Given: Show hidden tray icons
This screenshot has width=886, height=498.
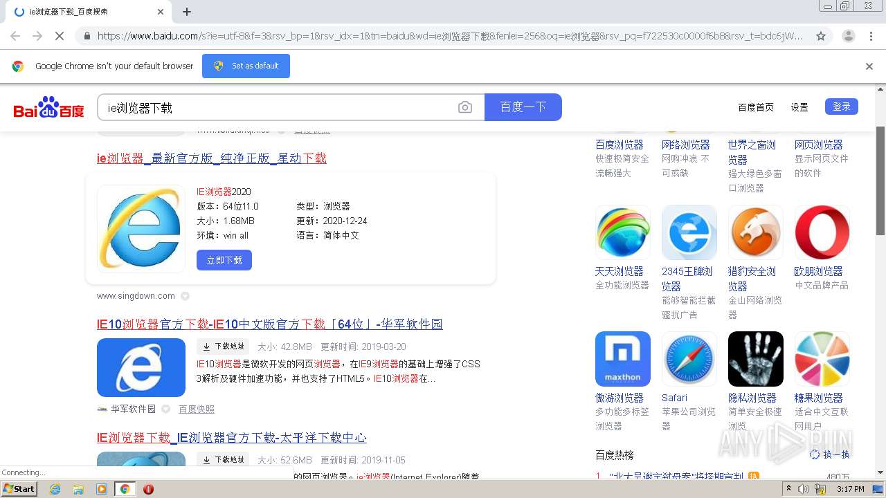Looking at the screenshot, I should 788,489.
